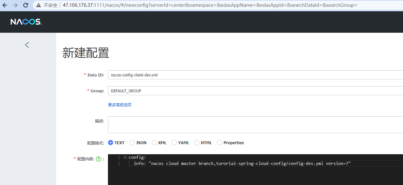Reload the page with refresh icon
The height and width of the screenshot is (185, 403).
(x=26, y=5)
